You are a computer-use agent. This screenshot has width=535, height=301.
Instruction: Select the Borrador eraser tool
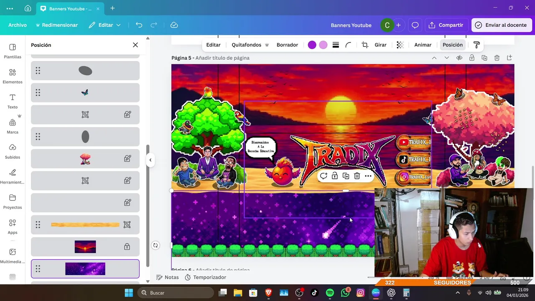(287, 45)
